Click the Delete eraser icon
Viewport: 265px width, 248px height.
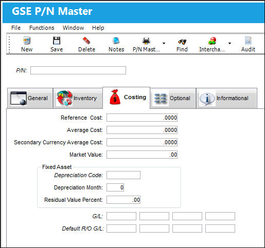86,41
